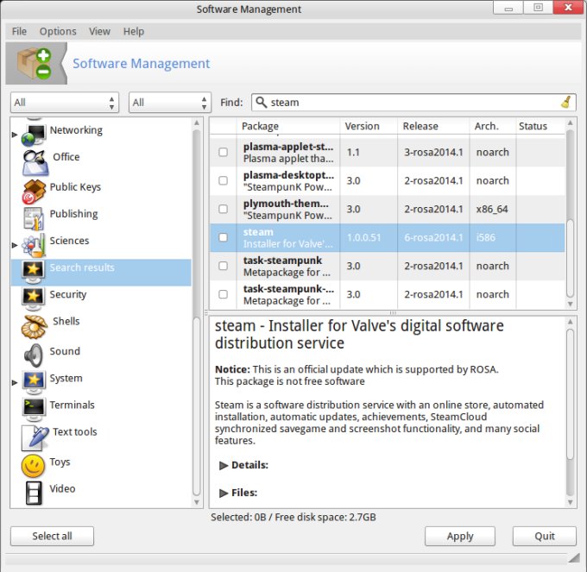This screenshot has height=572, width=587.
Task: Click the Find search text field
Action: pos(413,102)
